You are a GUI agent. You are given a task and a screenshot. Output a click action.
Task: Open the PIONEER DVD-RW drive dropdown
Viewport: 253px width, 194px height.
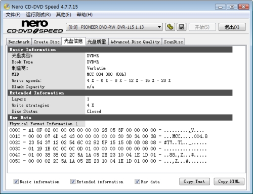(114, 27)
